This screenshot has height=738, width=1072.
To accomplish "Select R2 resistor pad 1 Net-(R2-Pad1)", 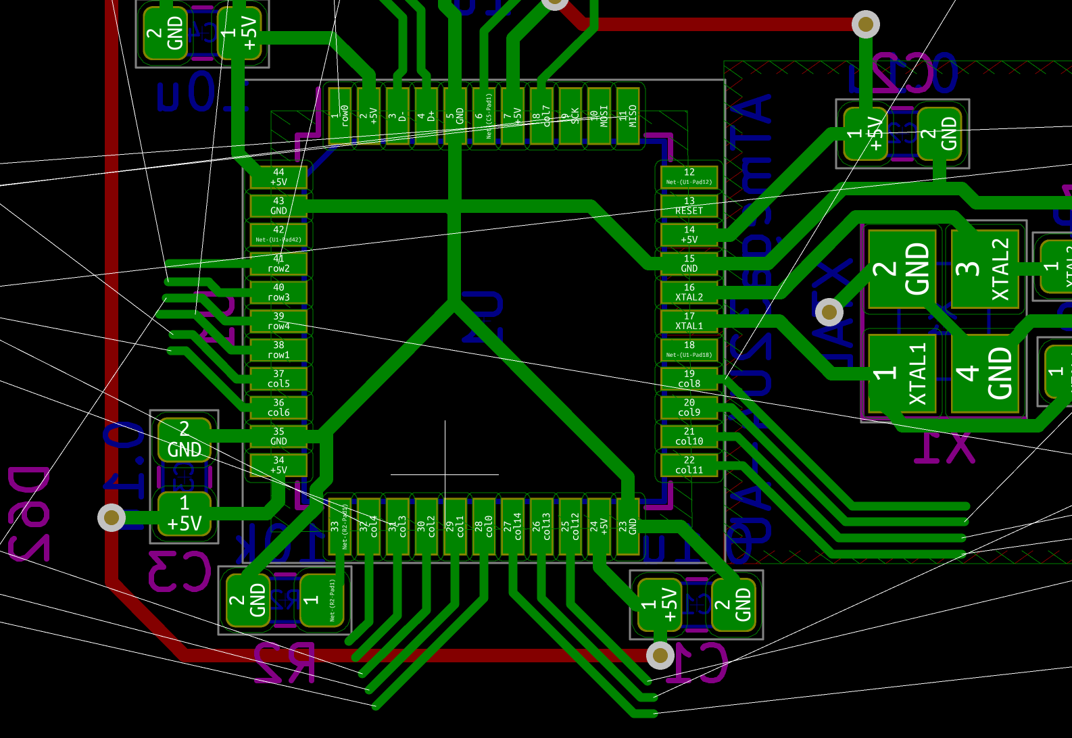I will [322, 600].
